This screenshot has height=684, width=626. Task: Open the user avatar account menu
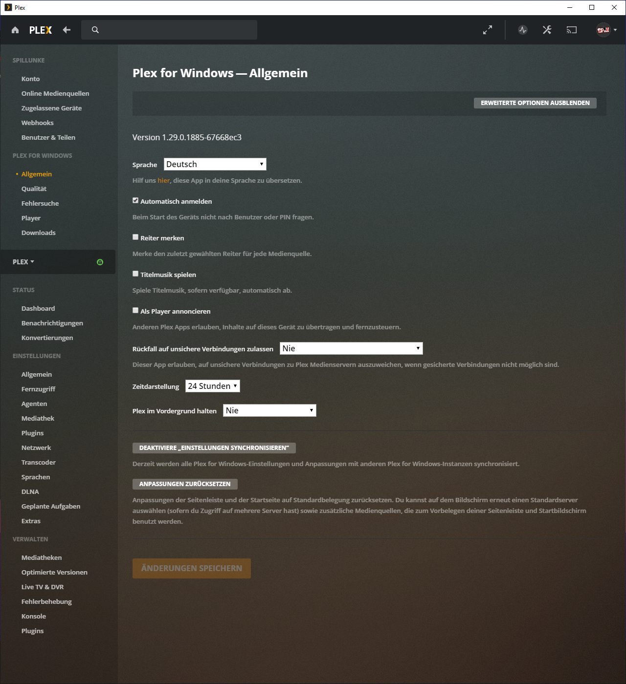click(604, 30)
